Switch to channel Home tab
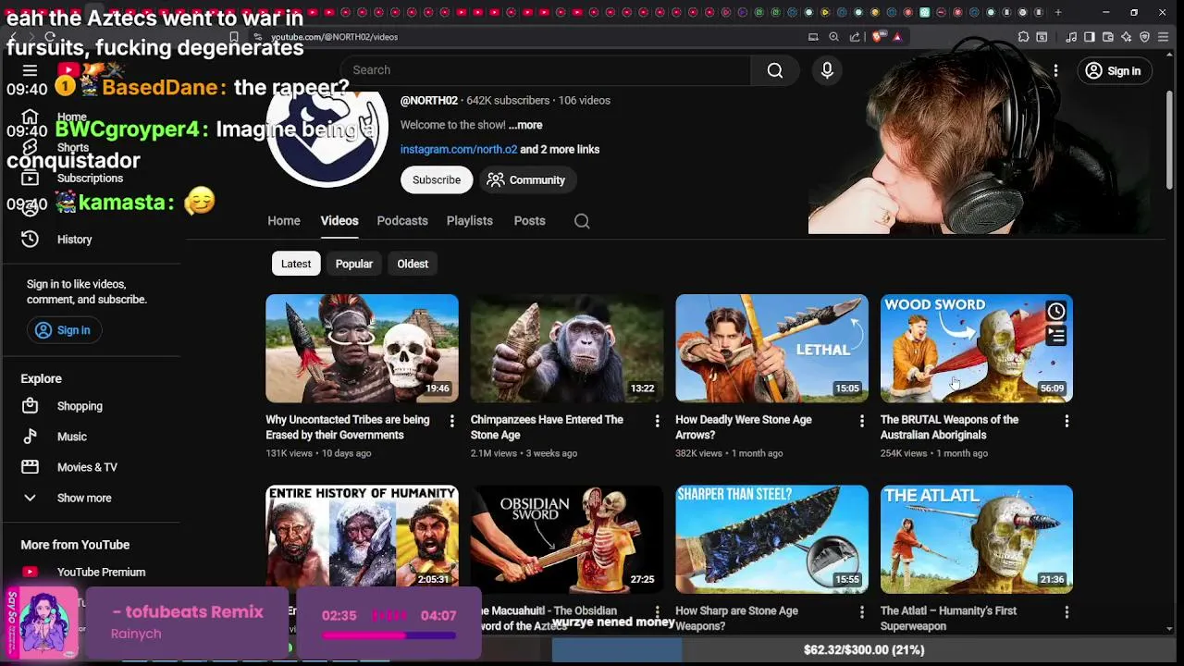 [x=284, y=220]
